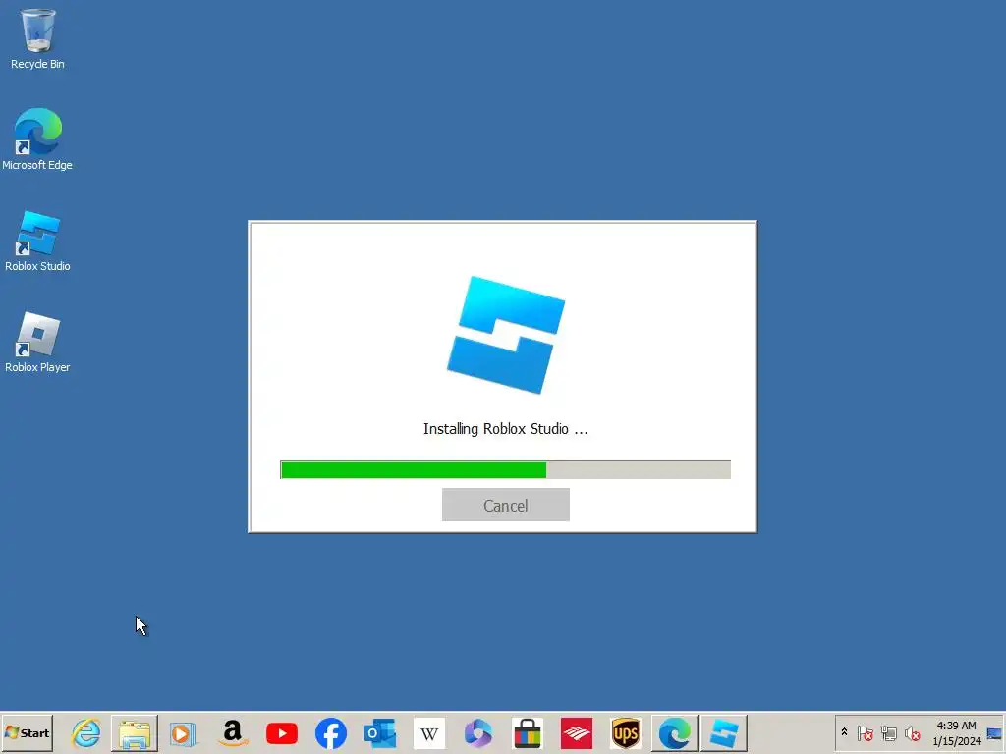Open the Amazon taskbar shortcut
Screen dimensions: 1006x754
[x=232, y=732]
